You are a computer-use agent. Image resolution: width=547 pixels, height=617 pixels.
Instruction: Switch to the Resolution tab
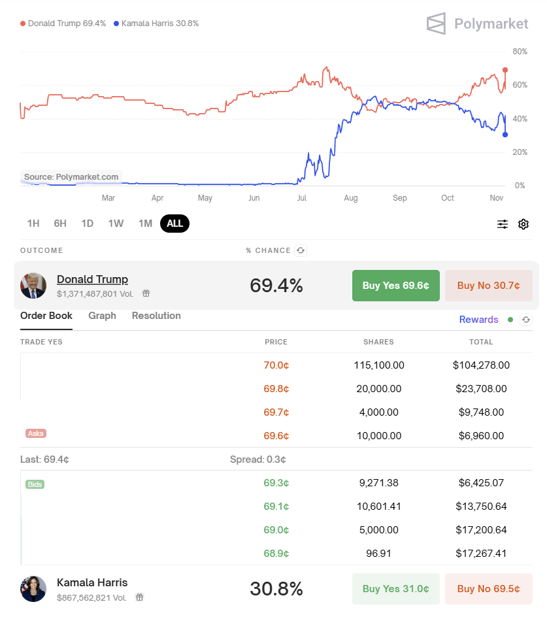pyautogui.click(x=156, y=316)
